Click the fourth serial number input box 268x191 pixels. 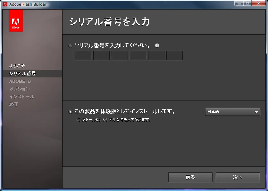click(x=138, y=55)
